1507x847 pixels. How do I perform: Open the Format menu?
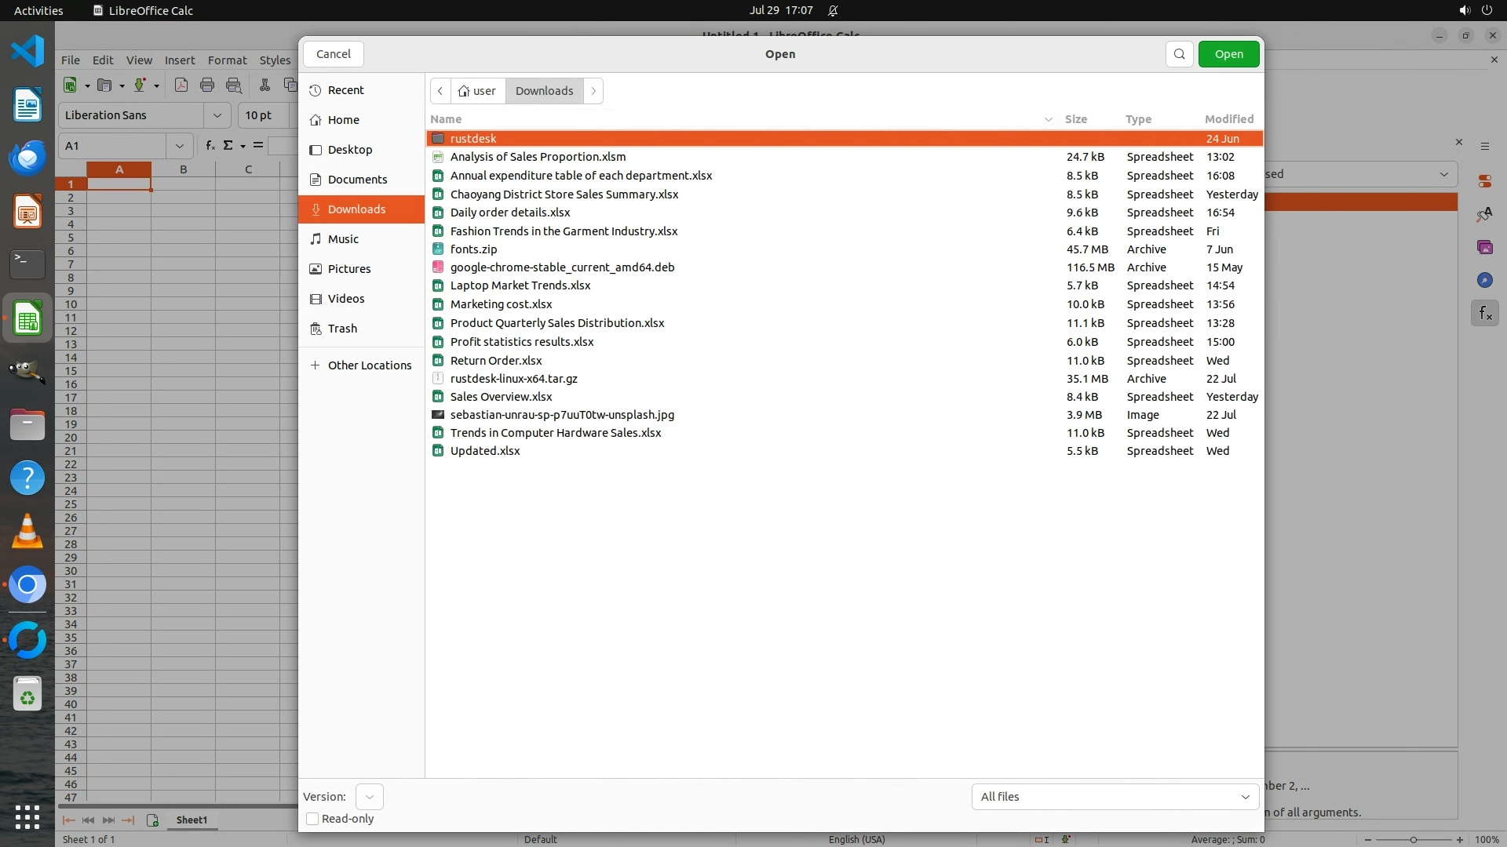click(227, 60)
